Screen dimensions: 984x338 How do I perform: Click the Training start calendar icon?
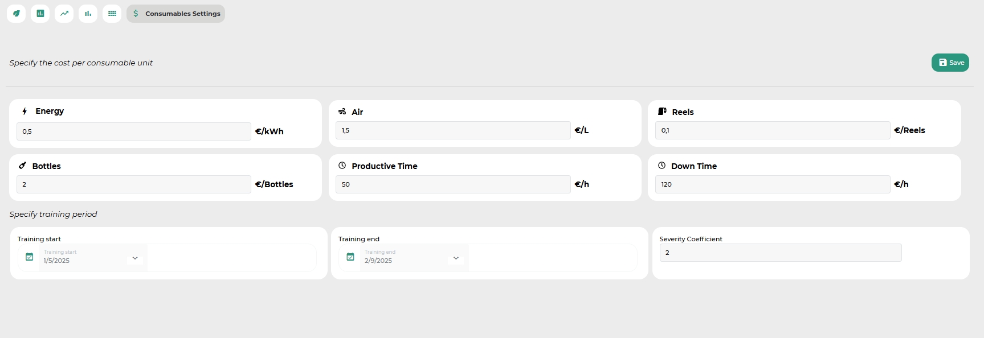coord(30,257)
